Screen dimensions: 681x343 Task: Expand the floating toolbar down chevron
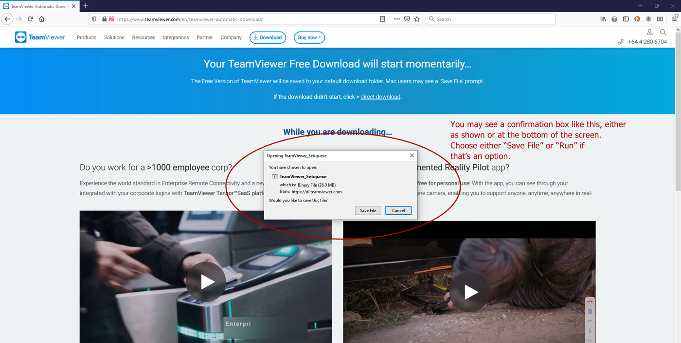[x=590, y=340]
